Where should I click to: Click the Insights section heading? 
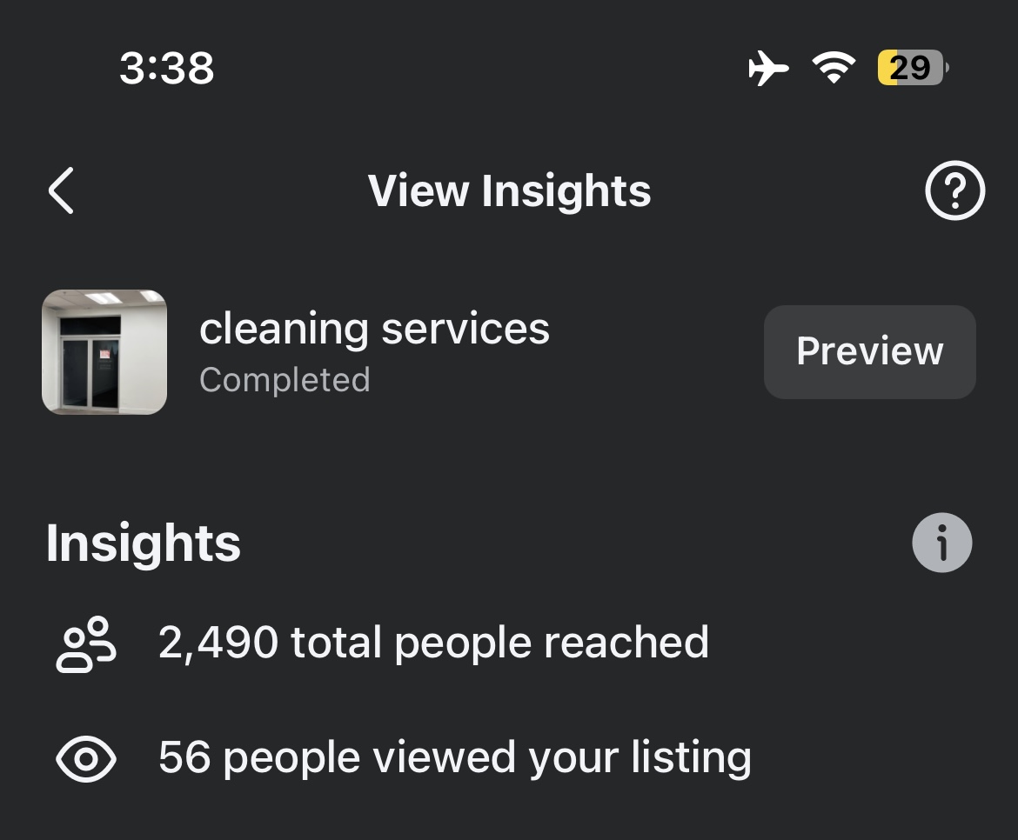(143, 542)
